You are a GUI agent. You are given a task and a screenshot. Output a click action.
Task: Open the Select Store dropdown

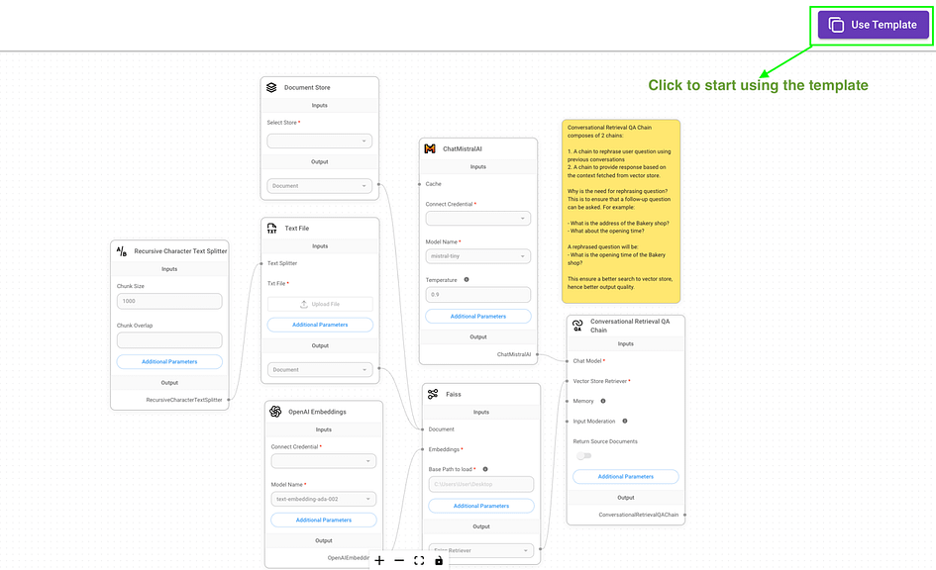(319, 141)
